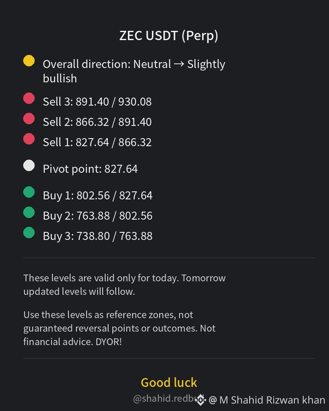This screenshot has width=329, height=411.
Task: Click the Binance logo in watermark
Action: point(201,400)
